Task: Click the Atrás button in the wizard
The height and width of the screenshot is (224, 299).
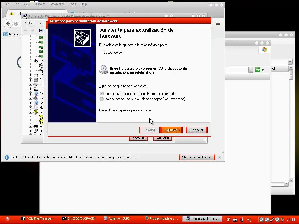Action: click(x=150, y=130)
